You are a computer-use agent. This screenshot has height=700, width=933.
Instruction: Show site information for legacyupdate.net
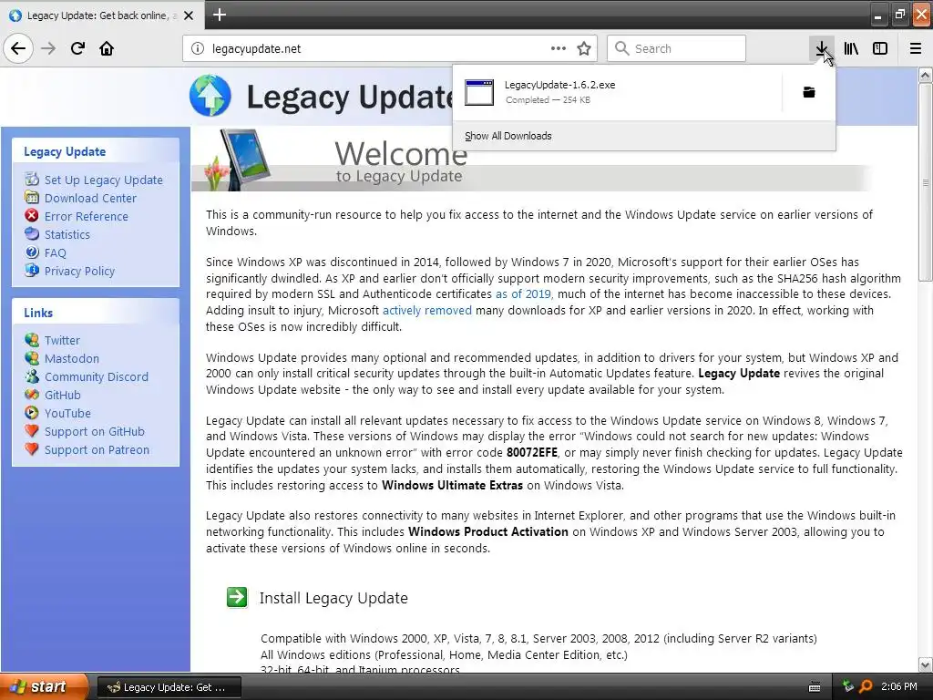pos(198,48)
